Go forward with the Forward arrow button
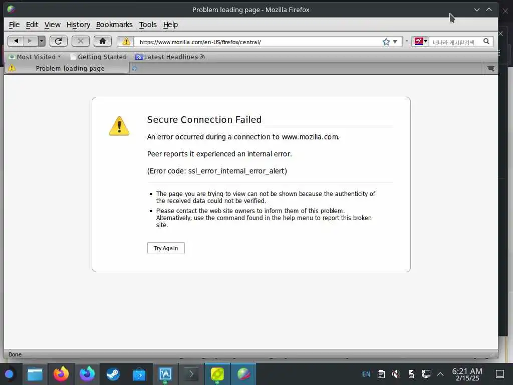Screen dimensions: 513x385 pos(30,41)
